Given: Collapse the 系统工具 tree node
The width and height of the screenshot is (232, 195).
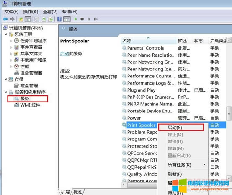Looking at the screenshot, I should point(5,34).
